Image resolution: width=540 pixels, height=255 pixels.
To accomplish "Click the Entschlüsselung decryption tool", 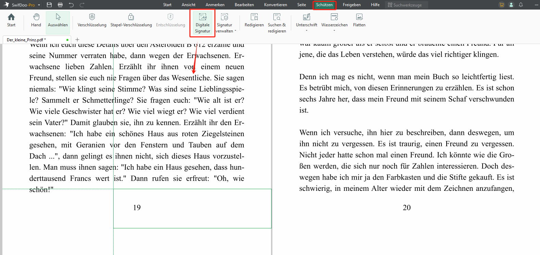I will point(170,20).
